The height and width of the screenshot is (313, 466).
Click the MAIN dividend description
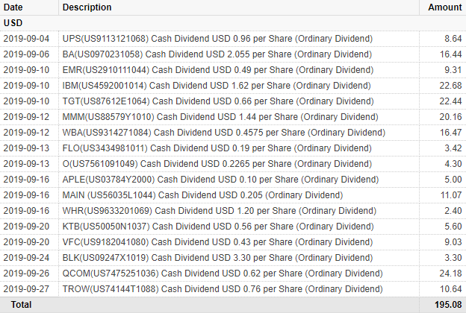[x=202, y=195]
